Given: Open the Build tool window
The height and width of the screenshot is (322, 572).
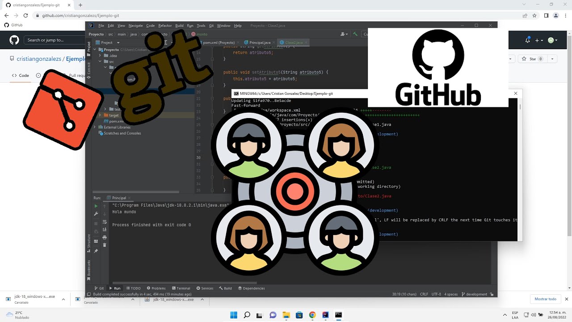Looking at the screenshot, I should 226,288.
